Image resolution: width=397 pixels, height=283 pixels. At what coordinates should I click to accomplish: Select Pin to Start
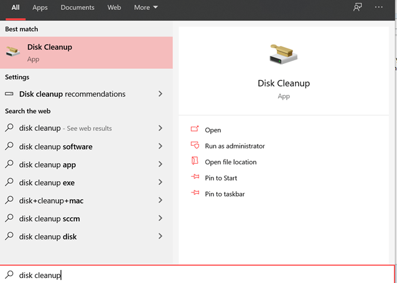pos(221,178)
